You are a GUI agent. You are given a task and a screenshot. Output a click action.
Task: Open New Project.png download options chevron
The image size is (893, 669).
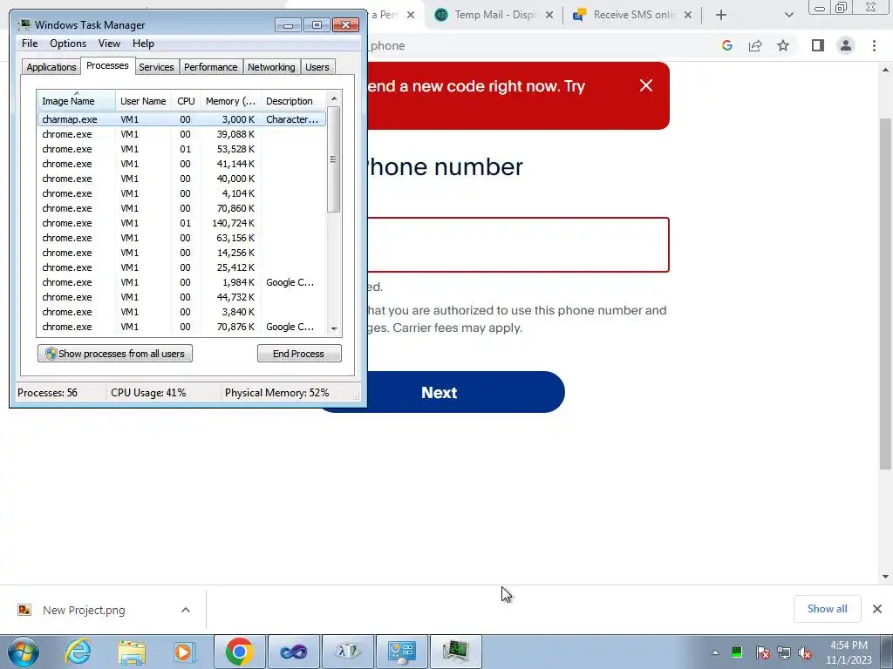coord(186,610)
